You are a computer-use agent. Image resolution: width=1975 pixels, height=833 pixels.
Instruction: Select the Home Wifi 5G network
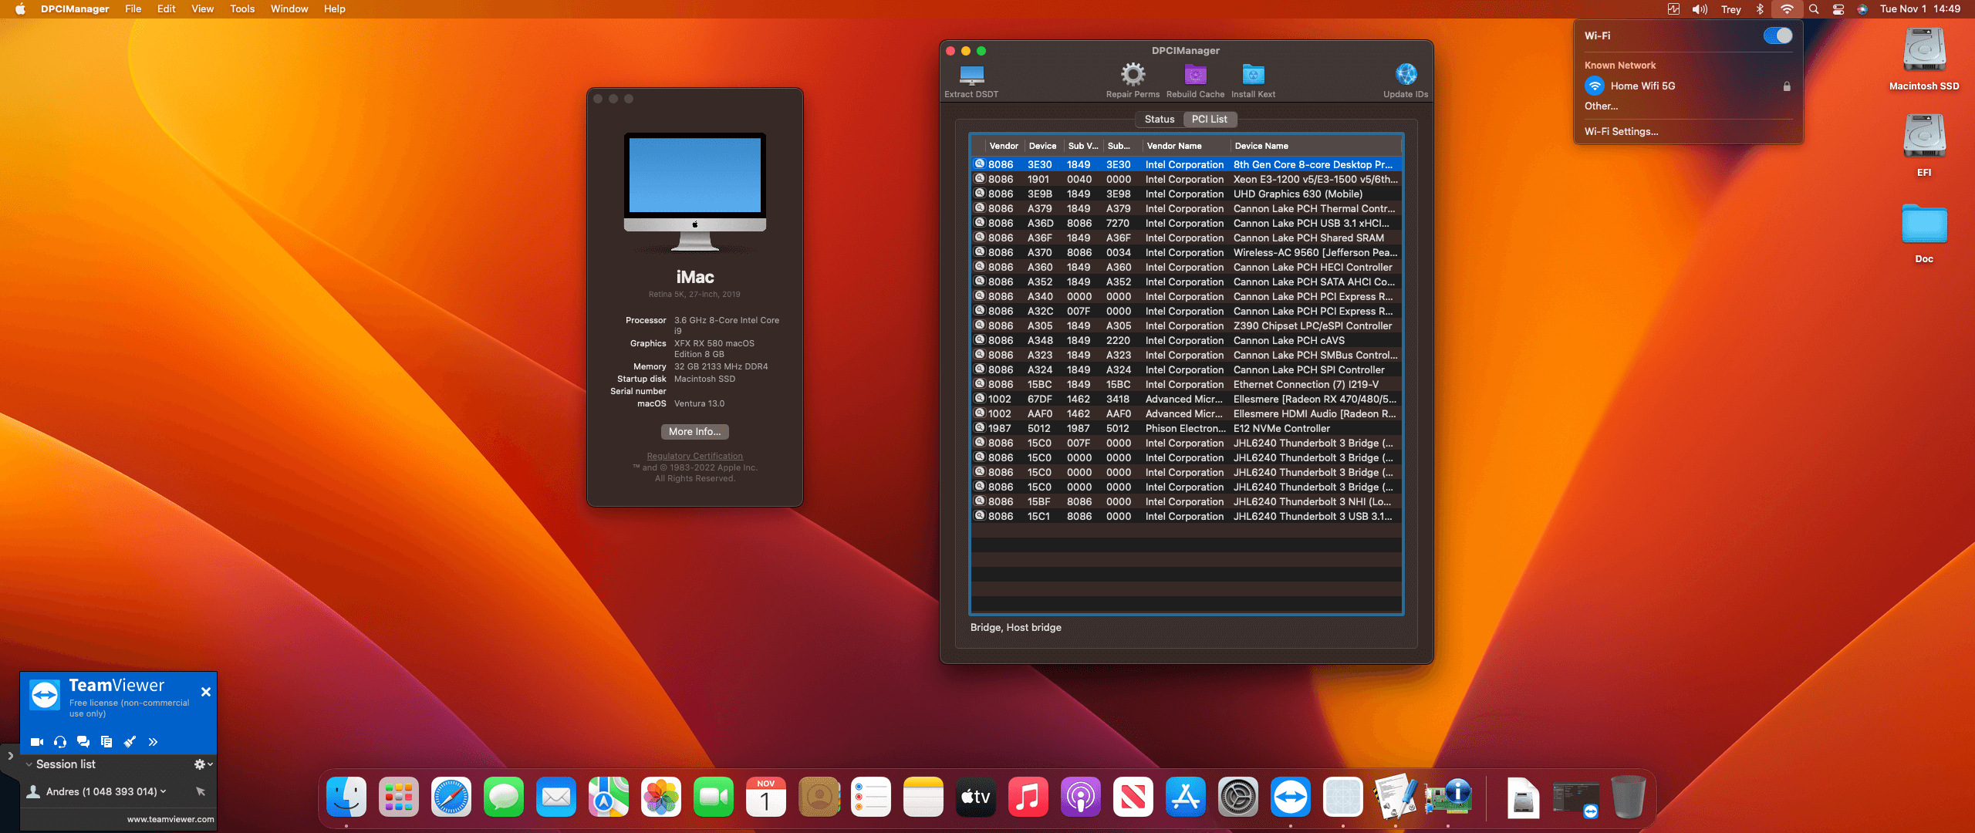click(x=1688, y=86)
